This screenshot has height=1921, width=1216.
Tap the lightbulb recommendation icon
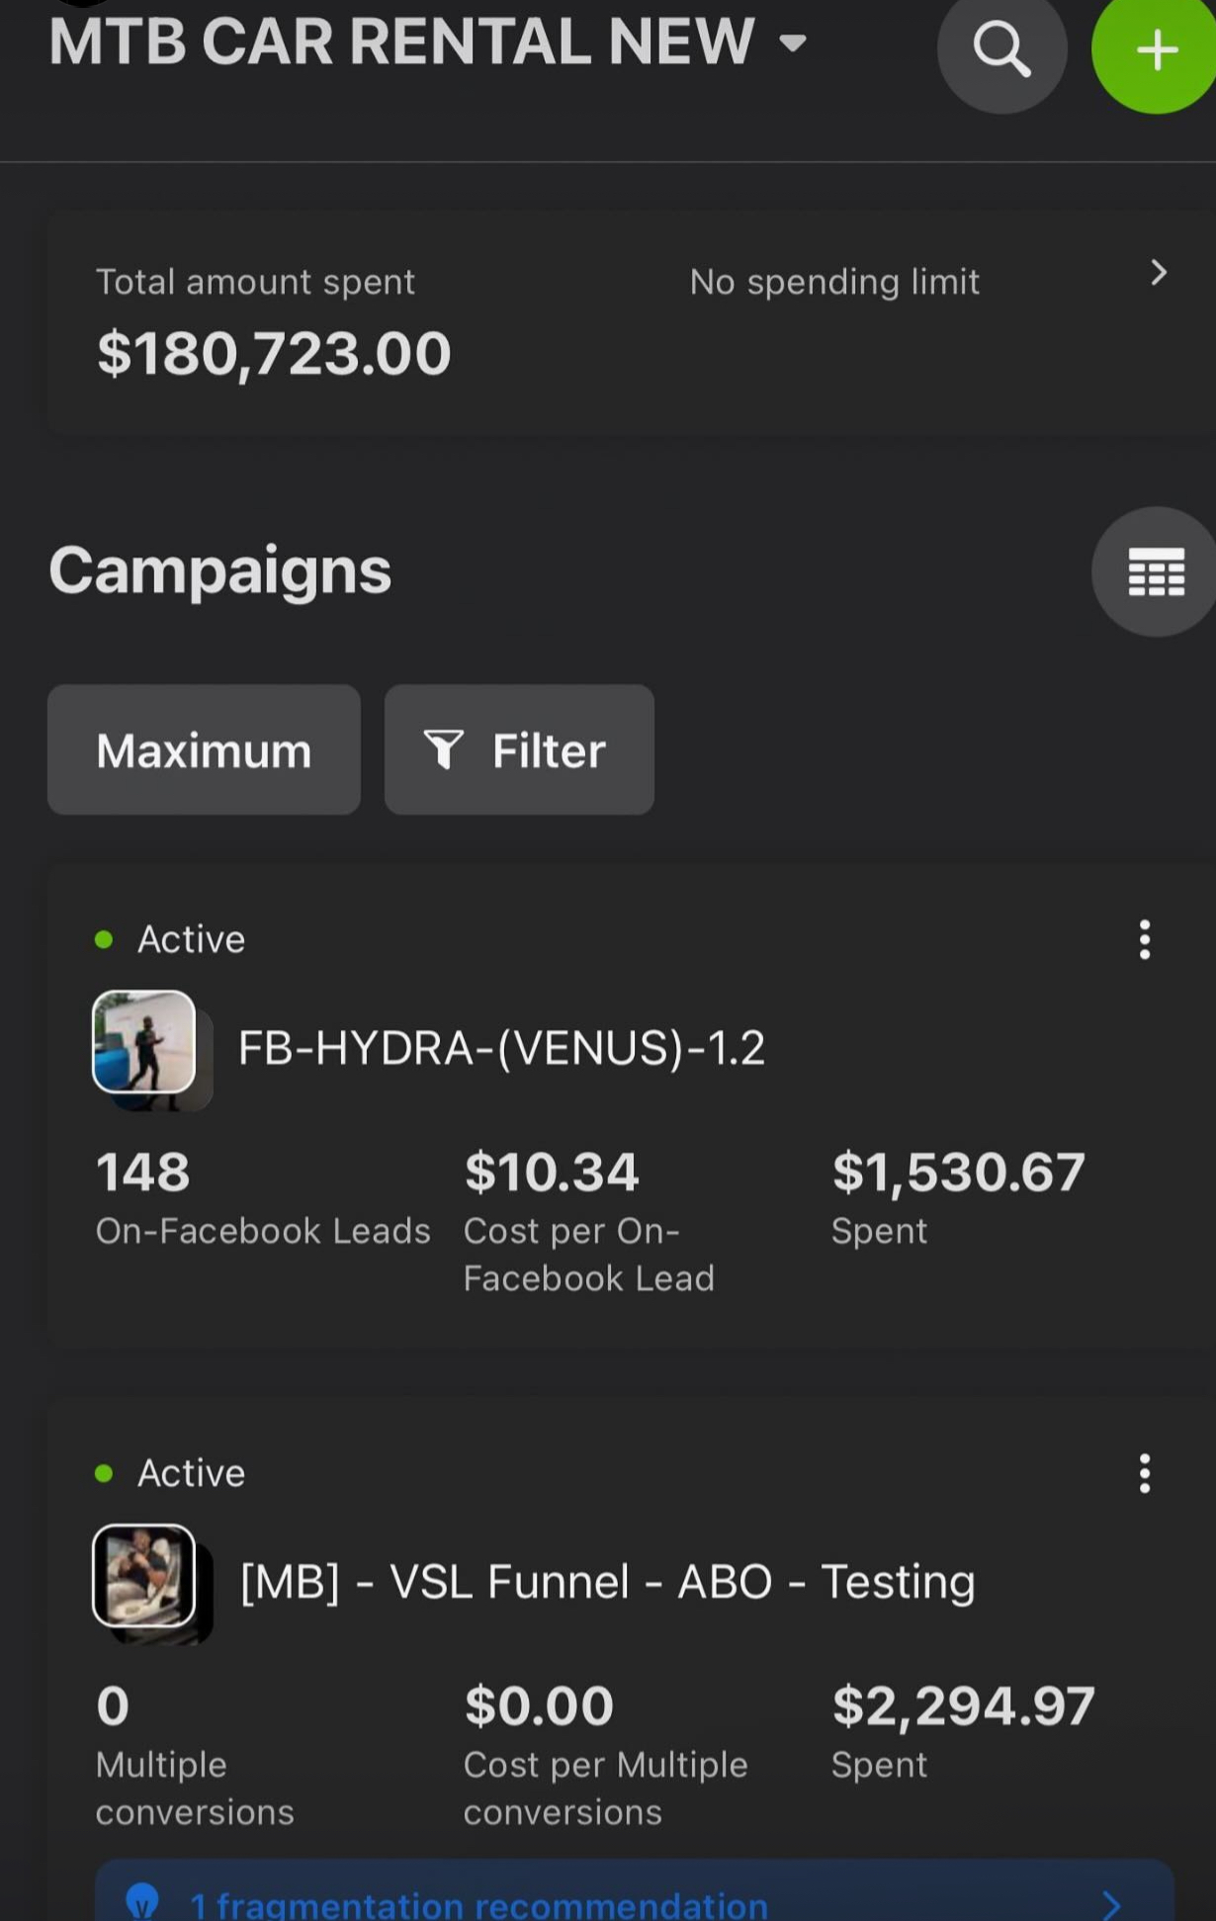coord(142,1901)
